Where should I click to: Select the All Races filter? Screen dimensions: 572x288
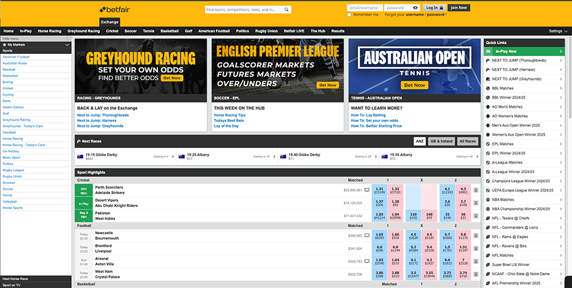467,141
